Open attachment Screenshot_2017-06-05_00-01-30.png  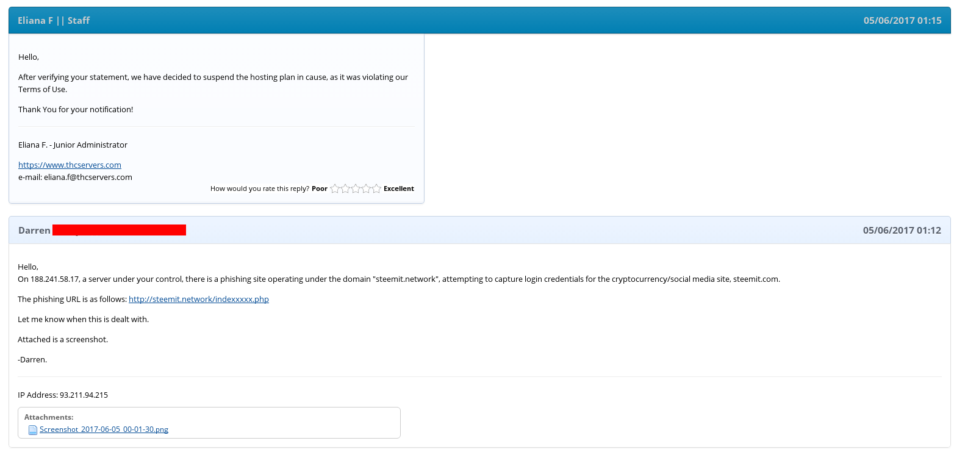click(104, 429)
